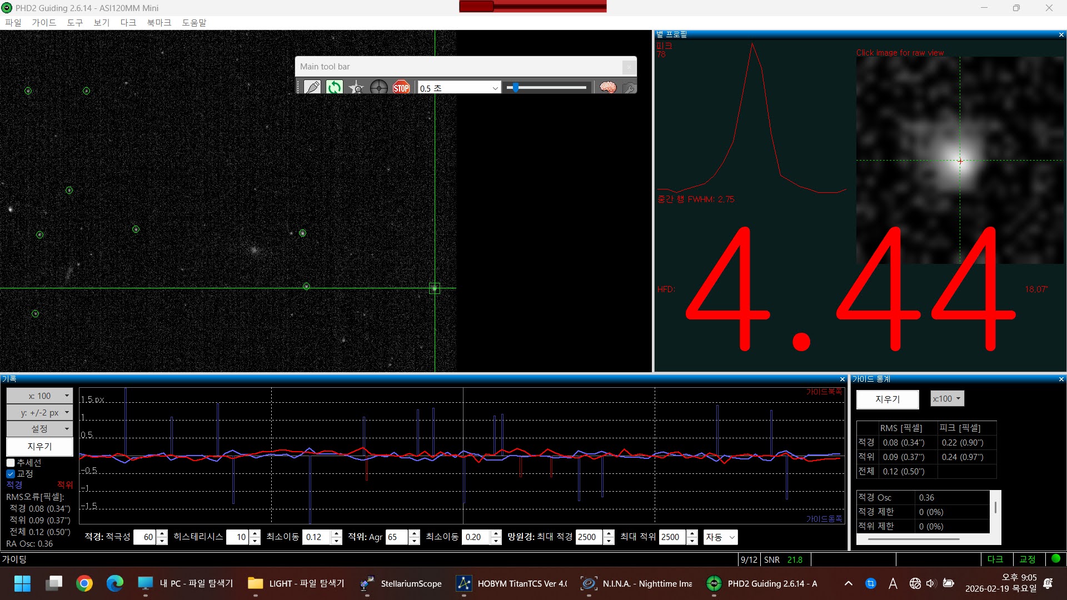Screen dimensions: 1067x600
Task: Click the gamma slider in main toolbar
Action: [547, 87]
